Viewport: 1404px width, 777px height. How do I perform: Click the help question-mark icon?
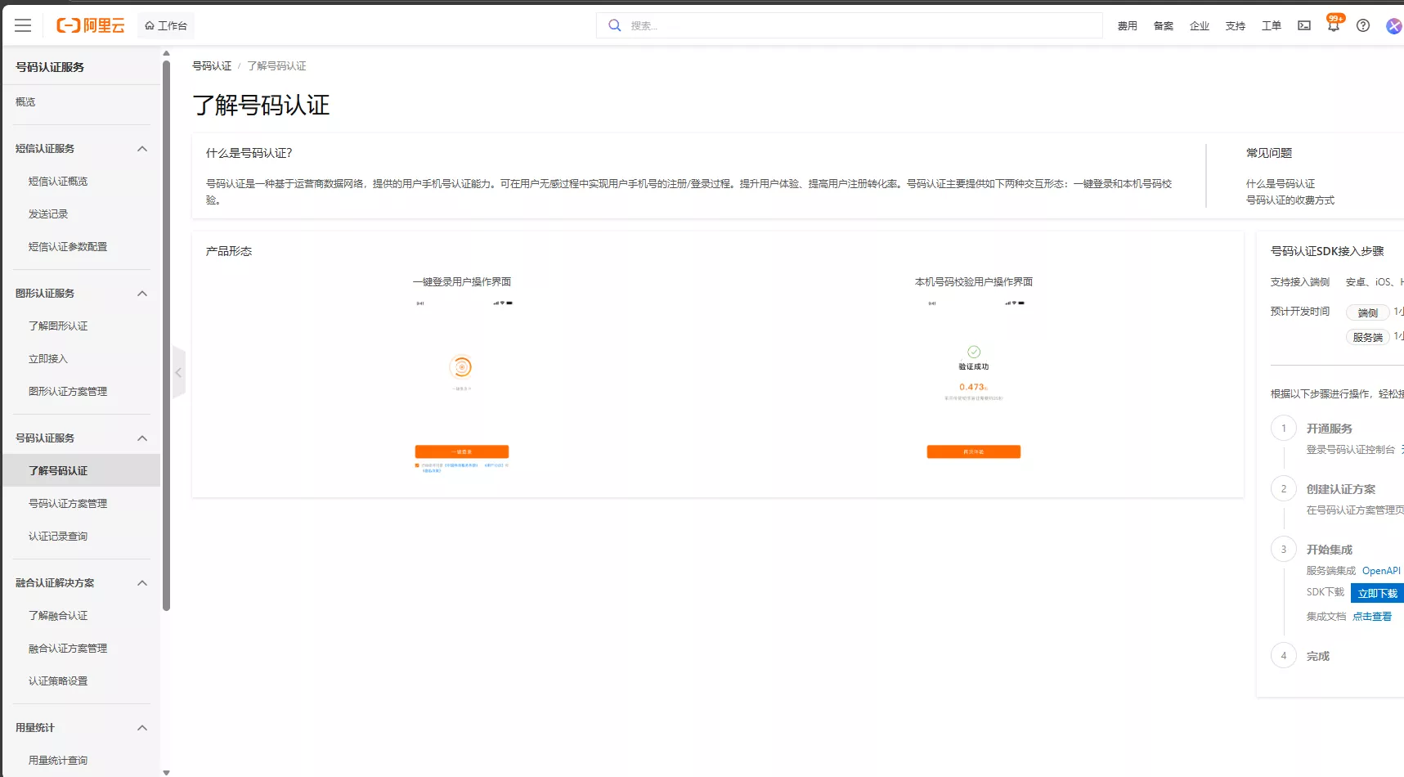(x=1362, y=25)
